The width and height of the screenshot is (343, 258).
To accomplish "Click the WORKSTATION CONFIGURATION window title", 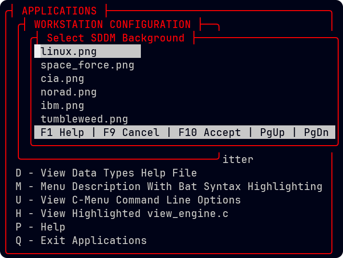I will pos(112,25).
